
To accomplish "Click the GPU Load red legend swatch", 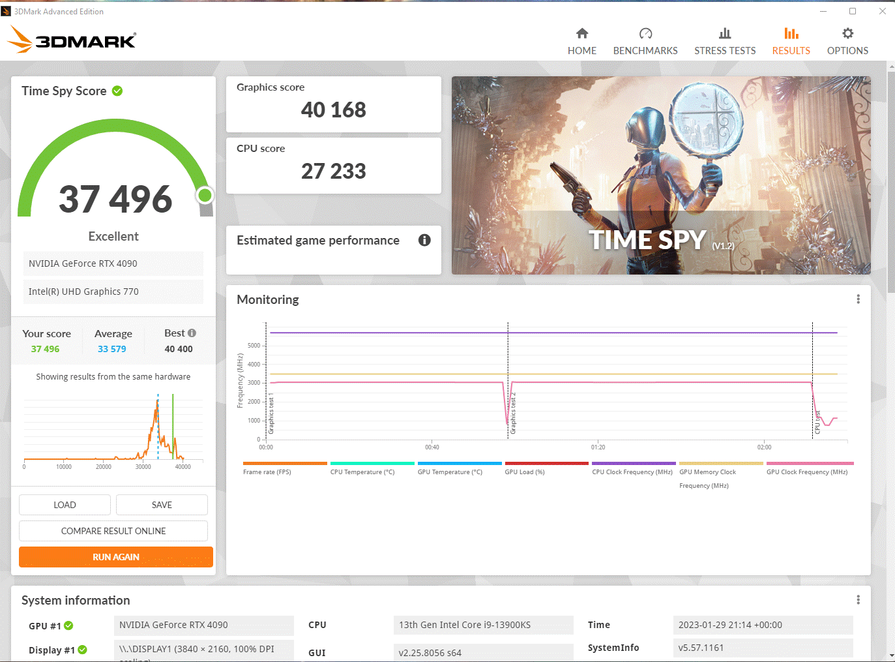I will click(x=546, y=462).
